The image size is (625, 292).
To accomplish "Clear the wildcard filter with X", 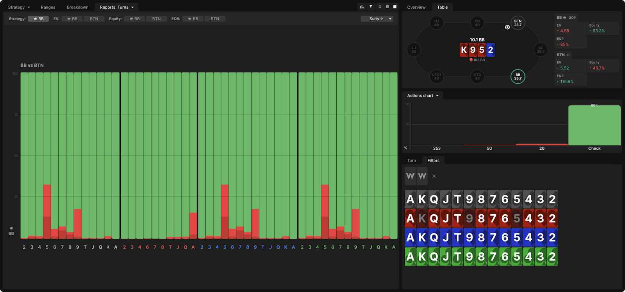I will 434,176.
